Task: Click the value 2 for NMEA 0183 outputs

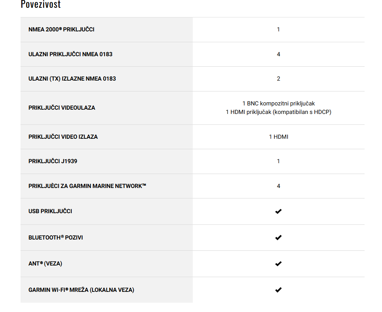Action: coord(278,79)
